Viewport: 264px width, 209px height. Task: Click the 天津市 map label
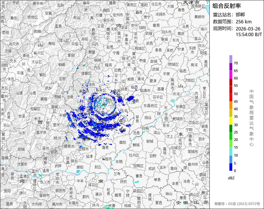coord(191,3)
